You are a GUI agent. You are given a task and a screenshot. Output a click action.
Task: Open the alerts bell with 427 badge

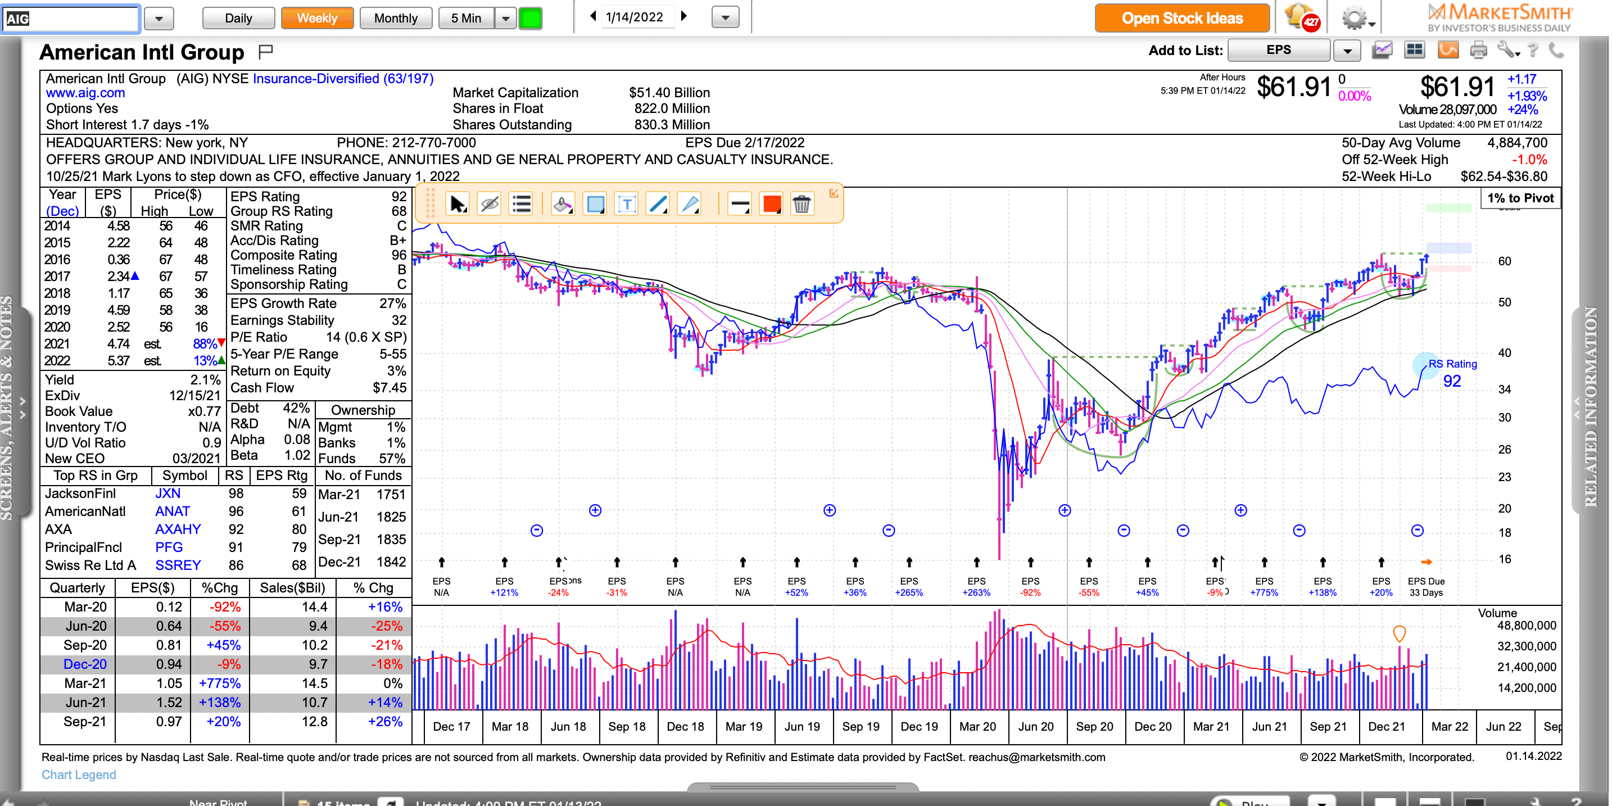(x=1302, y=17)
